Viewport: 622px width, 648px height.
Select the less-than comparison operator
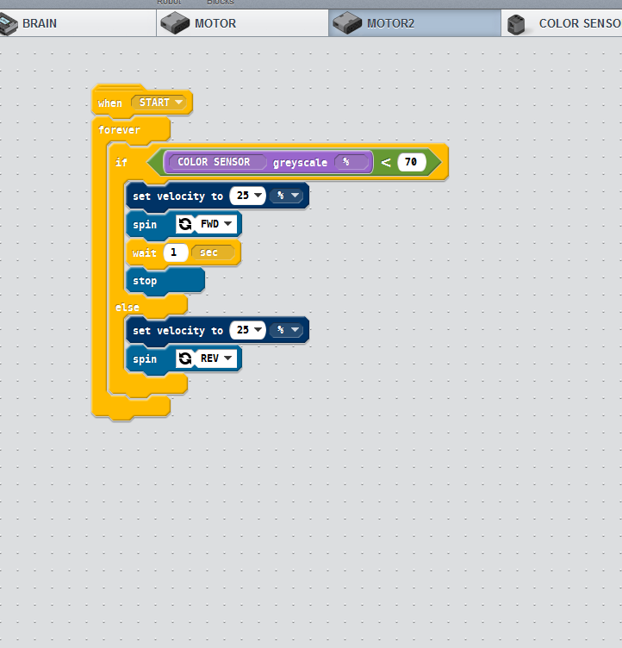pyautogui.click(x=386, y=162)
